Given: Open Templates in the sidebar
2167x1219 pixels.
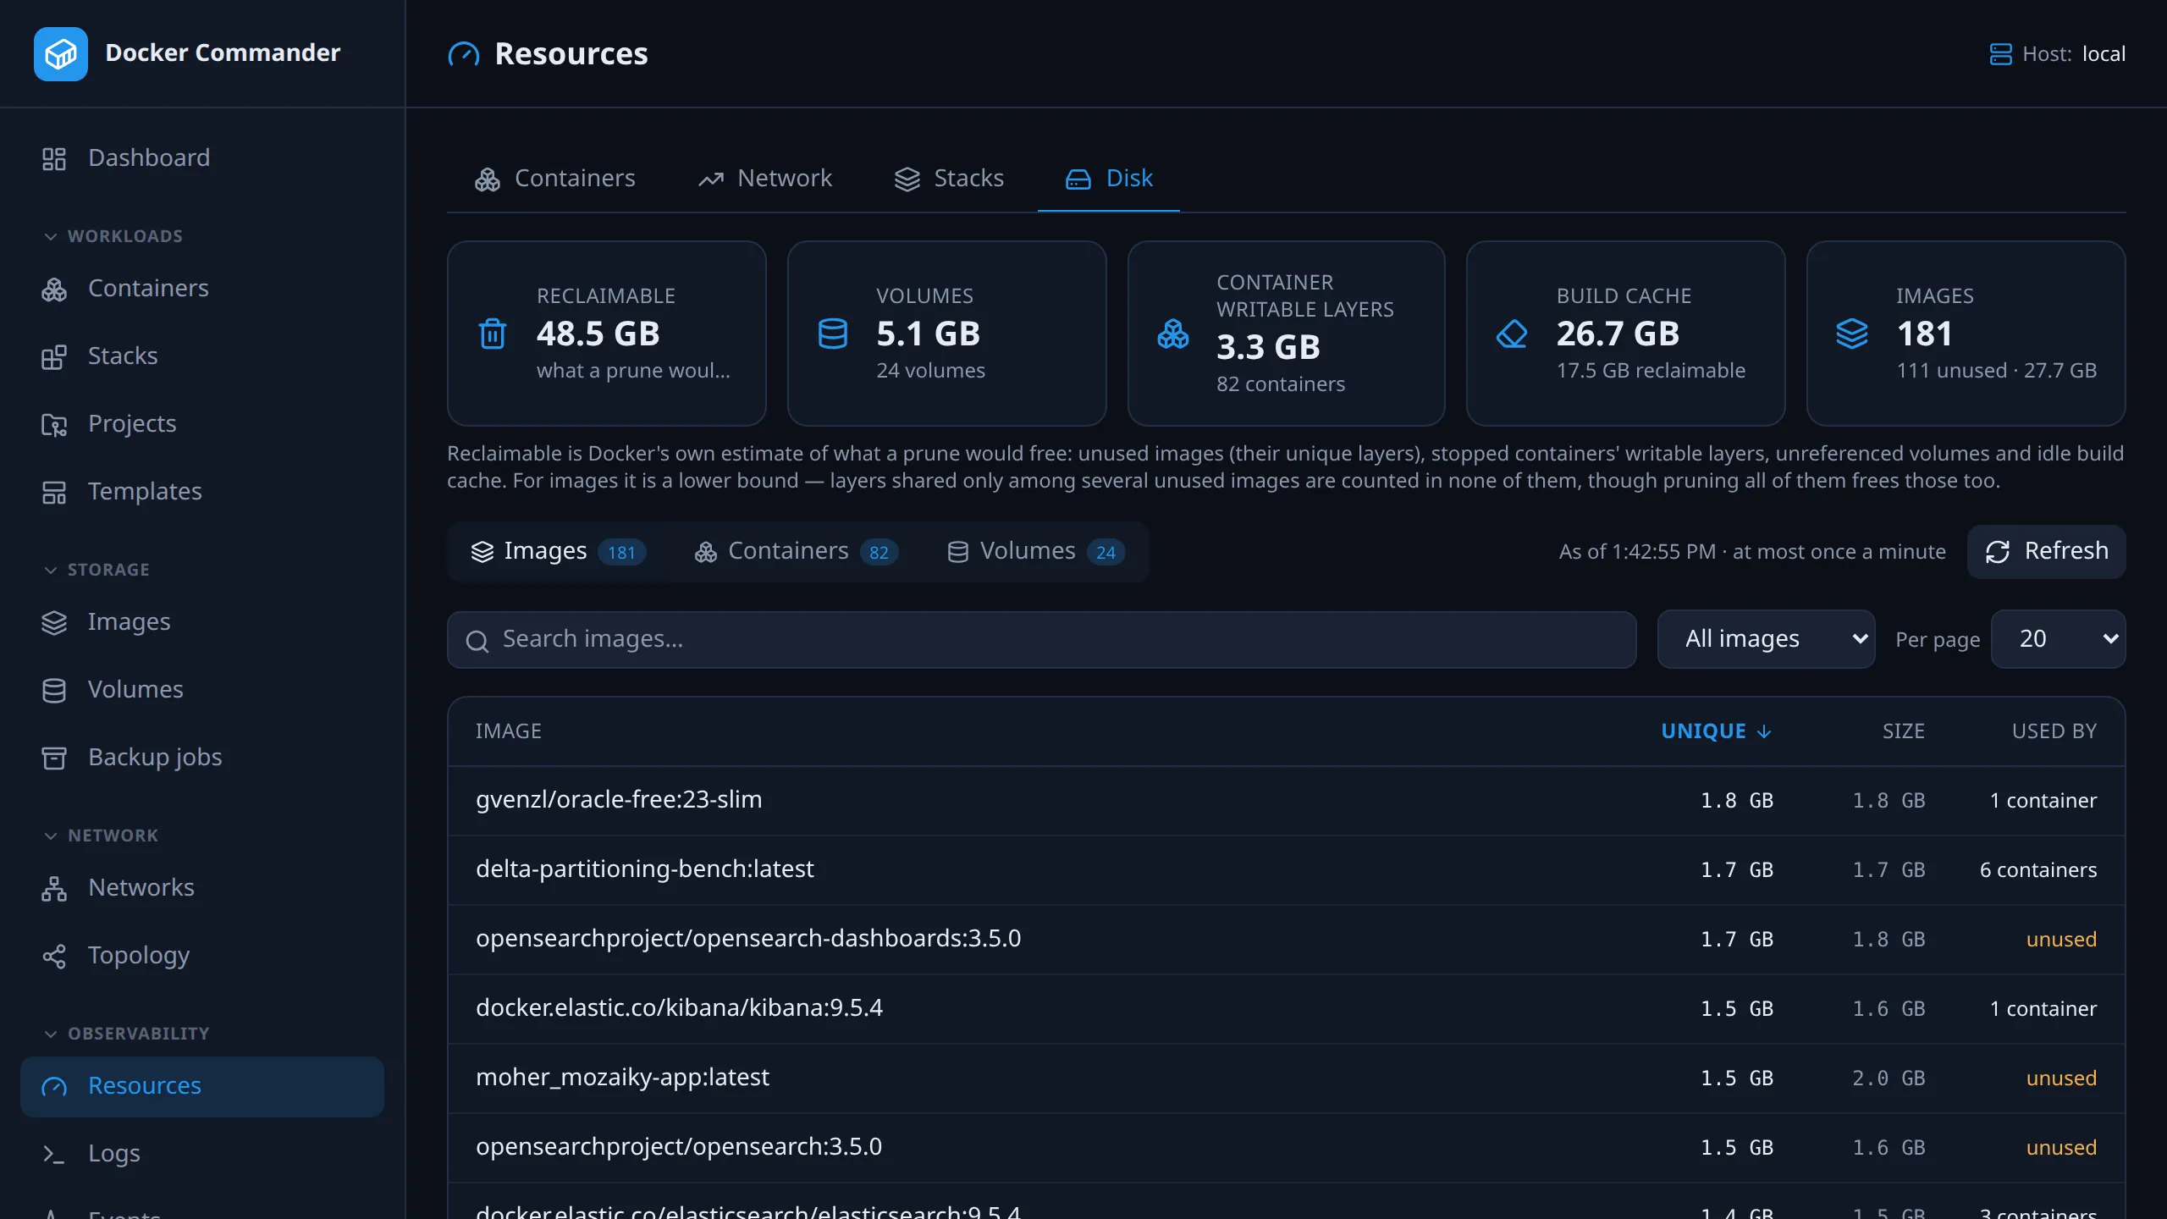Looking at the screenshot, I should (x=202, y=492).
